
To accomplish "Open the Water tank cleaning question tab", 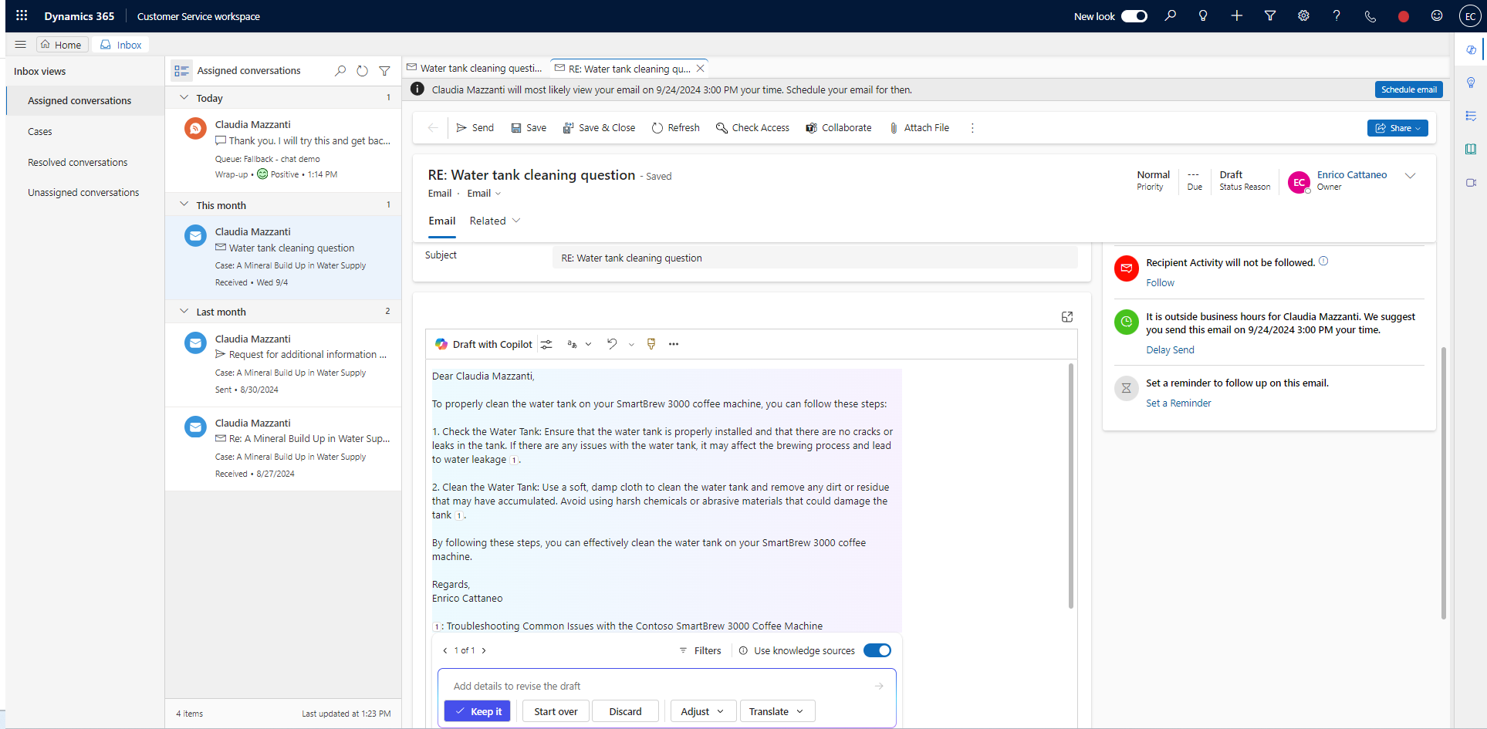I will [474, 68].
